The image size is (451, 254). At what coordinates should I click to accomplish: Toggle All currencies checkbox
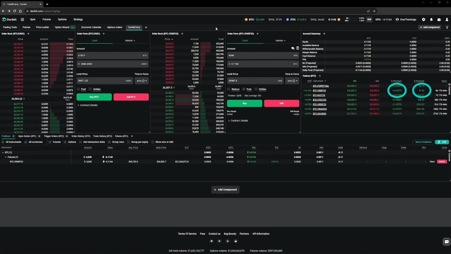[x=26, y=142]
